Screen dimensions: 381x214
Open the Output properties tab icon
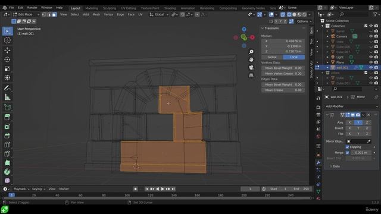pos(318,115)
